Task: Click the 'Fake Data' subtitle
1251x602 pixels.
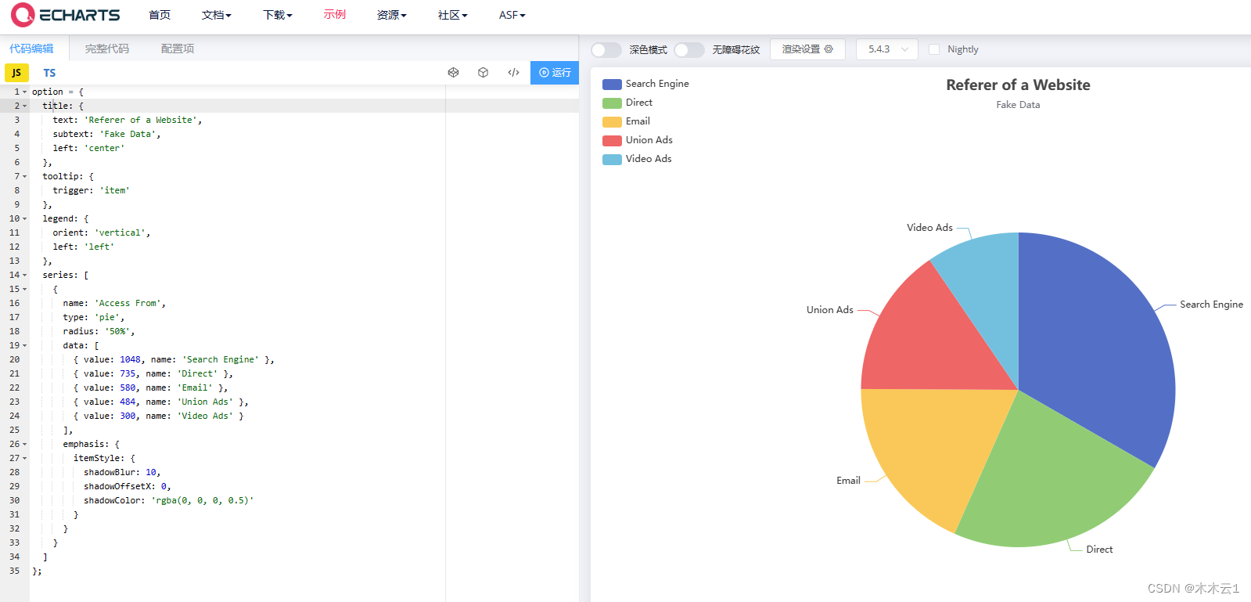Action: 1018,105
